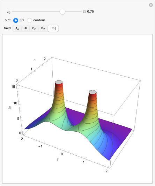Click the left peak of the 3D surface
The height and width of the screenshot is (186, 155).
point(59,82)
